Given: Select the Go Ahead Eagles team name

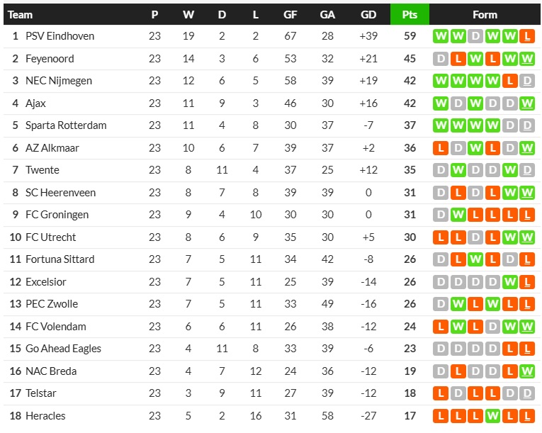Looking at the screenshot, I should [63, 349].
